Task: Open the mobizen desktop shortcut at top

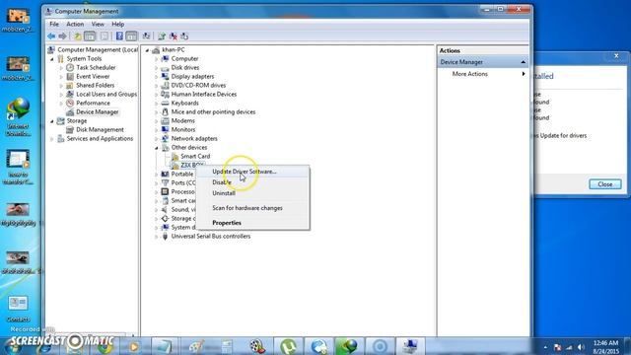Action: pos(18,20)
